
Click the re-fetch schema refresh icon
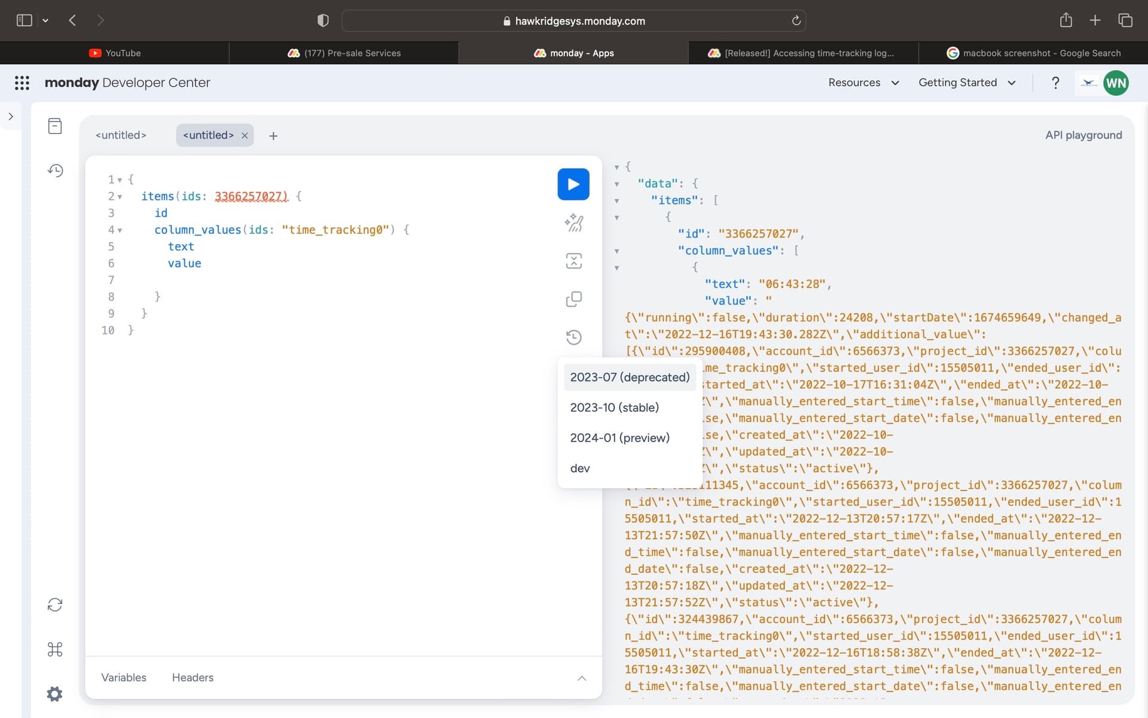[x=55, y=605]
